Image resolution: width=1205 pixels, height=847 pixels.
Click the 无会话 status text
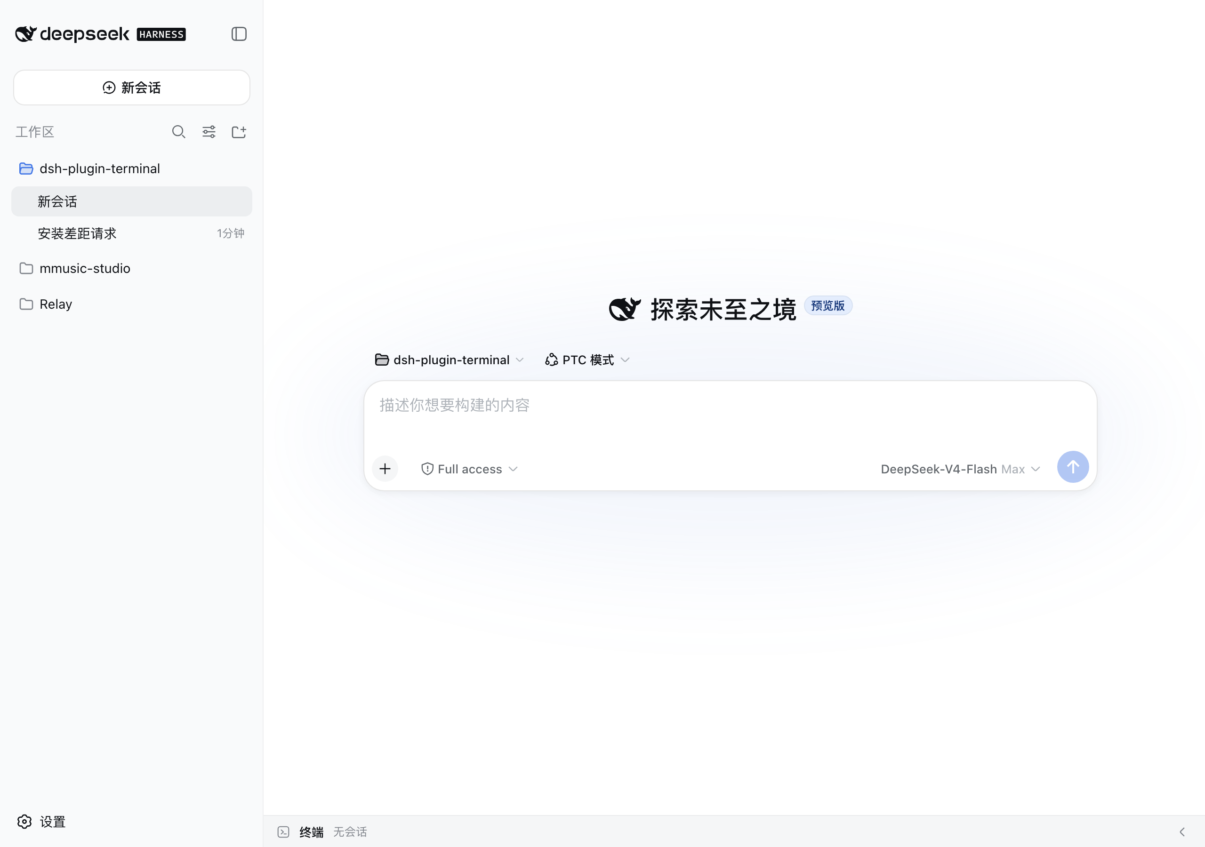pos(350,832)
